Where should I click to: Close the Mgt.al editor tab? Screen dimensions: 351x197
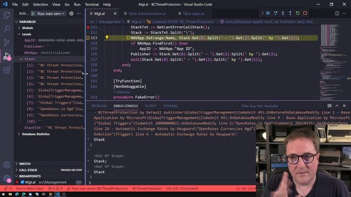[x=115, y=14]
